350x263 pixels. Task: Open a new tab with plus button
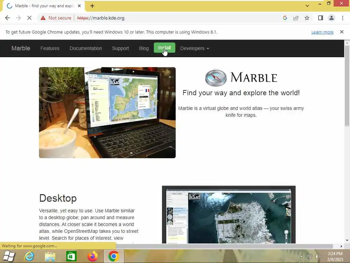(92, 6)
